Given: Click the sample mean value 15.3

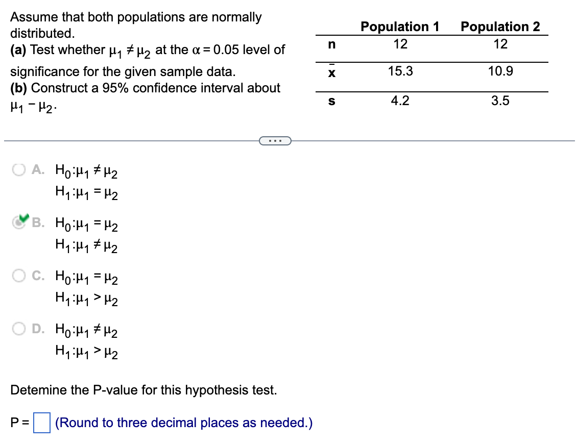Looking at the screenshot, I should [x=400, y=71].
